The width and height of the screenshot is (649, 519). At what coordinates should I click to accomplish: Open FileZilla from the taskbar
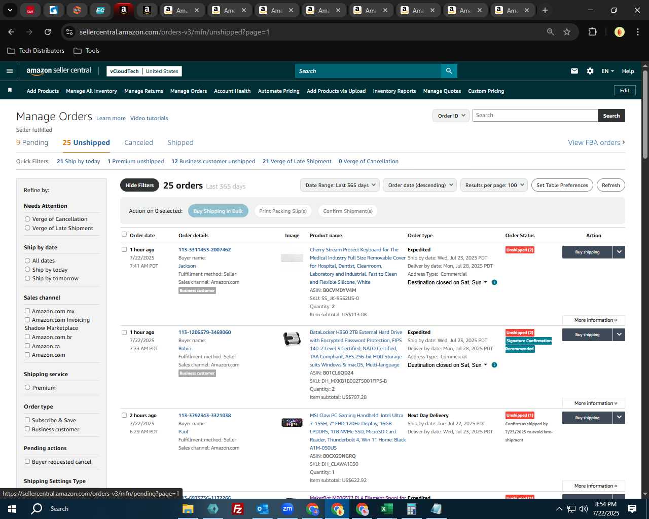[x=237, y=509]
